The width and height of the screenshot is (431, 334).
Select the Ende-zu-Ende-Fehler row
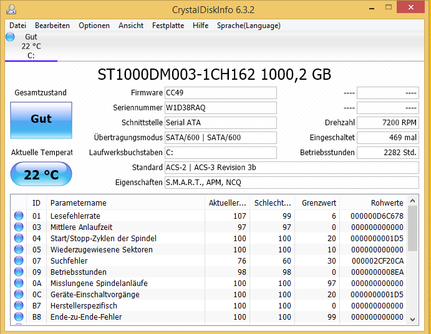[x=210, y=317]
